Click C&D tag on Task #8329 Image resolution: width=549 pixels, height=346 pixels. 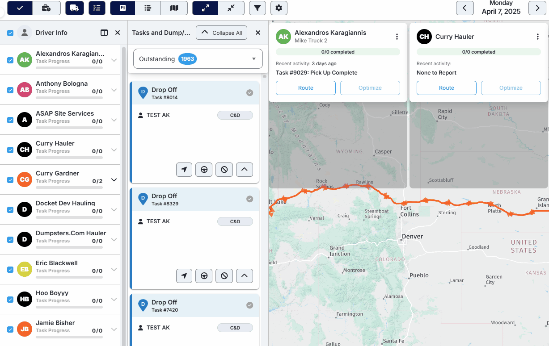(x=235, y=221)
